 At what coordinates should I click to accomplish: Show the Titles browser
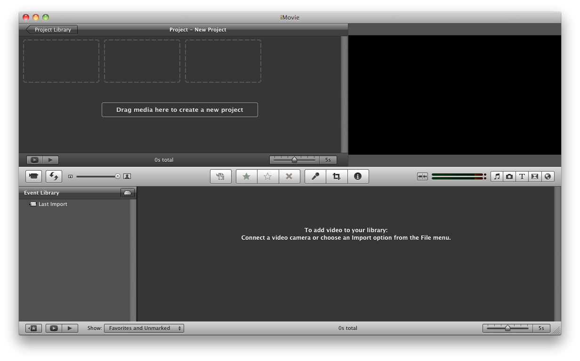[x=522, y=176]
